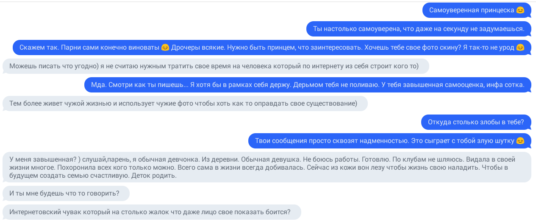The image size is (536, 221).
Task: Click the message "Откуда столько злобы в тебе?"
Action: tap(476, 122)
